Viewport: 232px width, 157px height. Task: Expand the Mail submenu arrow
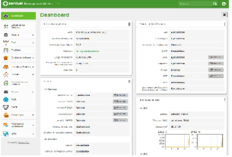pos(33,92)
